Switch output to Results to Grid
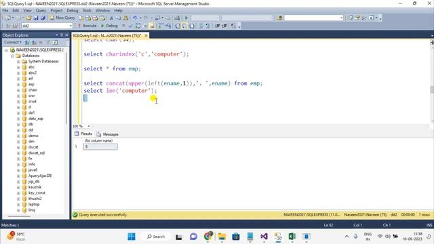Screen dimensions: 434x244 (184, 26)
